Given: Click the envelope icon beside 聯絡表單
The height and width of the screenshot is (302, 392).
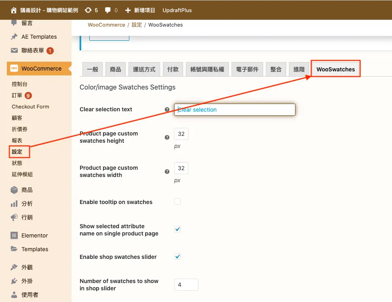Looking at the screenshot, I should click(14, 50).
